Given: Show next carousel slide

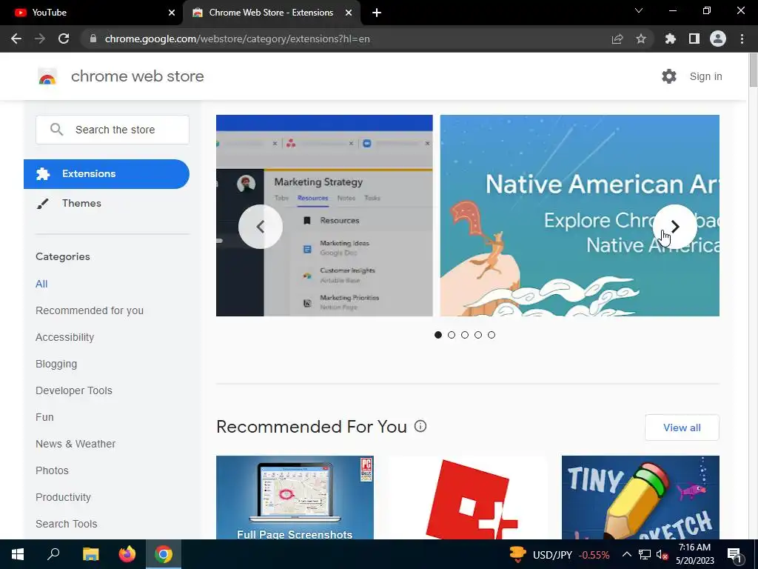Looking at the screenshot, I should click(675, 227).
